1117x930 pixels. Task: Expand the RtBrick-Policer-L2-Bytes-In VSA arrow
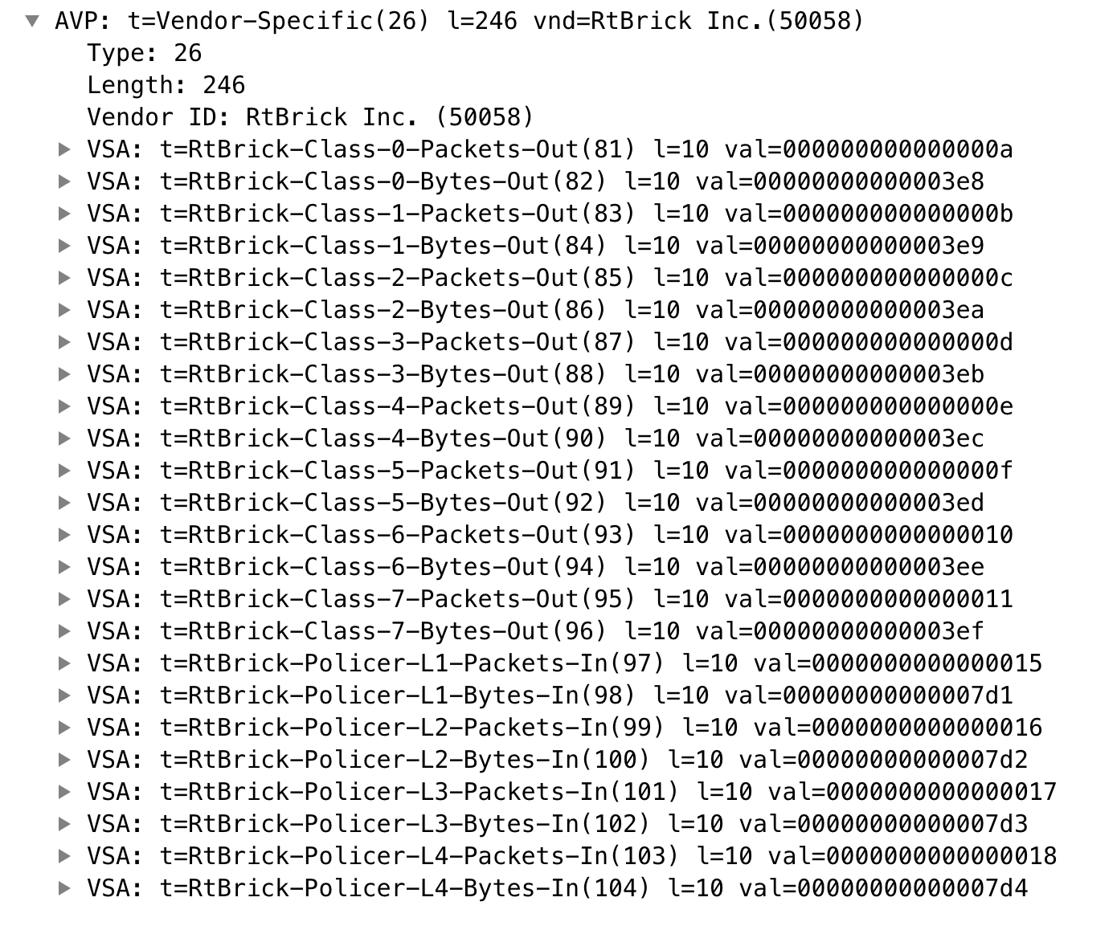tap(64, 760)
